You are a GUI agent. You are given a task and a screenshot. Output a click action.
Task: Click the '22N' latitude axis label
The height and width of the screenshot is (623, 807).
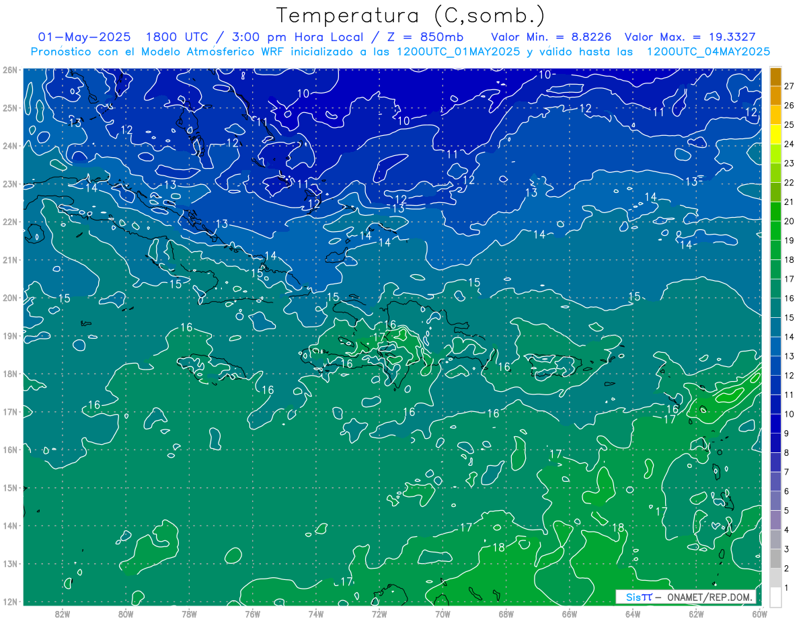[x=9, y=222]
